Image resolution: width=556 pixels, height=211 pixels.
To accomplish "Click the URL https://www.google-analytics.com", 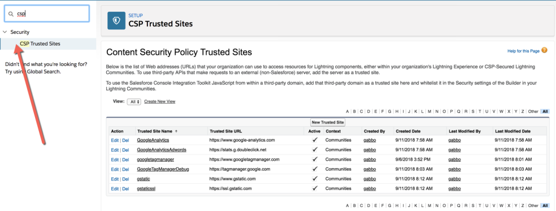I will click(x=242, y=140).
